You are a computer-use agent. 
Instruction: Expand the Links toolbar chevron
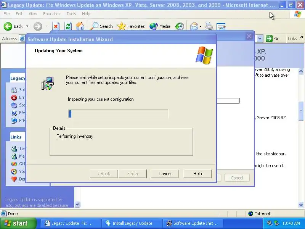coord(302,37)
